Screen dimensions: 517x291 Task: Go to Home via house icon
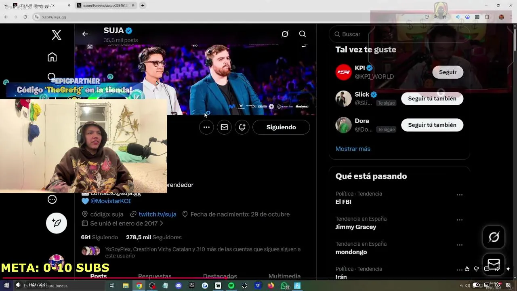coord(52,57)
